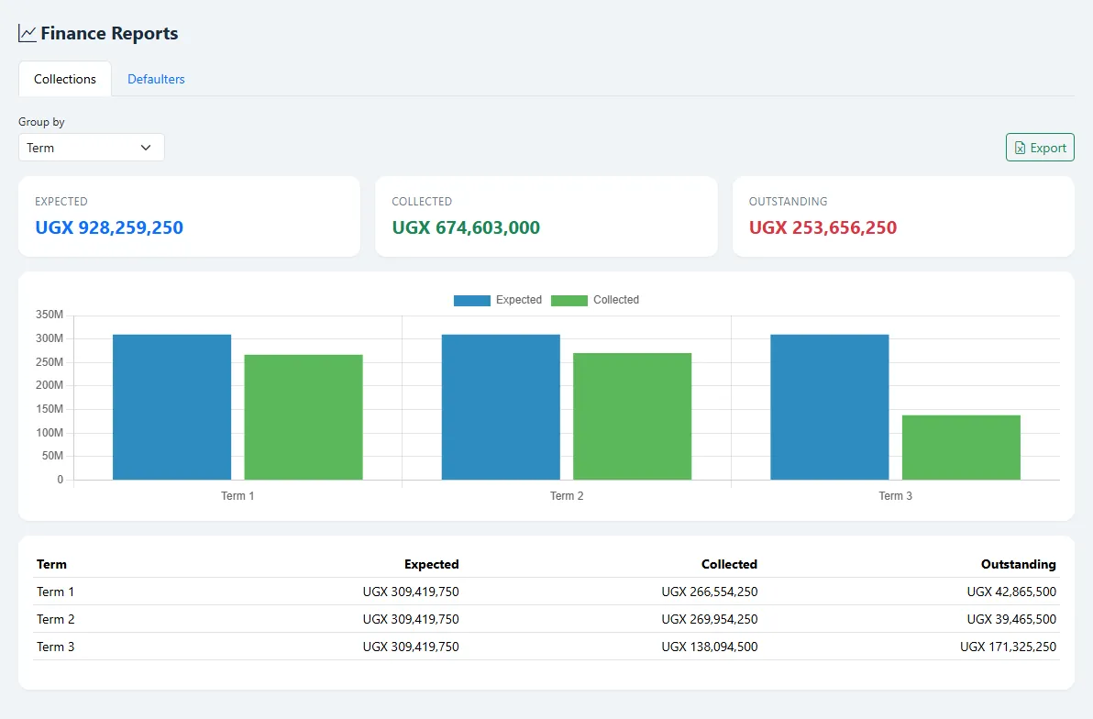This screenshot has width=1093, height=719.
Task: Click Term 2 outstanding UGX 39,465,500
Action: (x=1011, y=619)
